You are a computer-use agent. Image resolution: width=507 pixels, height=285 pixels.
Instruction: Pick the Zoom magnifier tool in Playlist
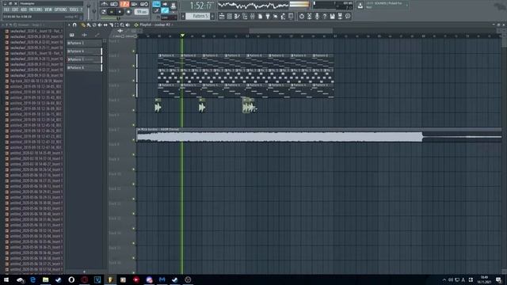coord(122,25)
